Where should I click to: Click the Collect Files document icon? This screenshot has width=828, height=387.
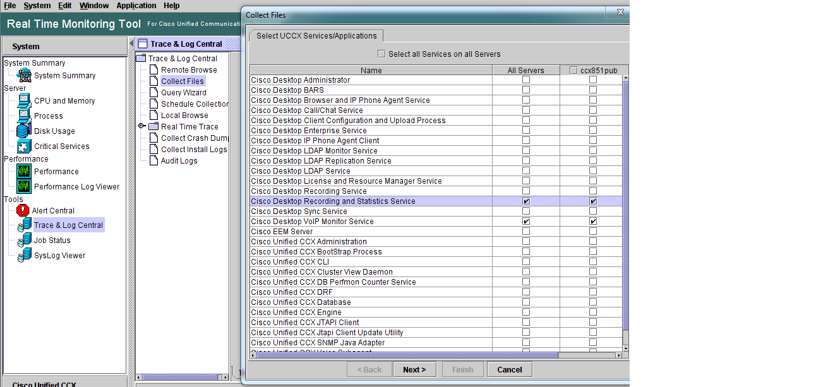coord(153,81)
